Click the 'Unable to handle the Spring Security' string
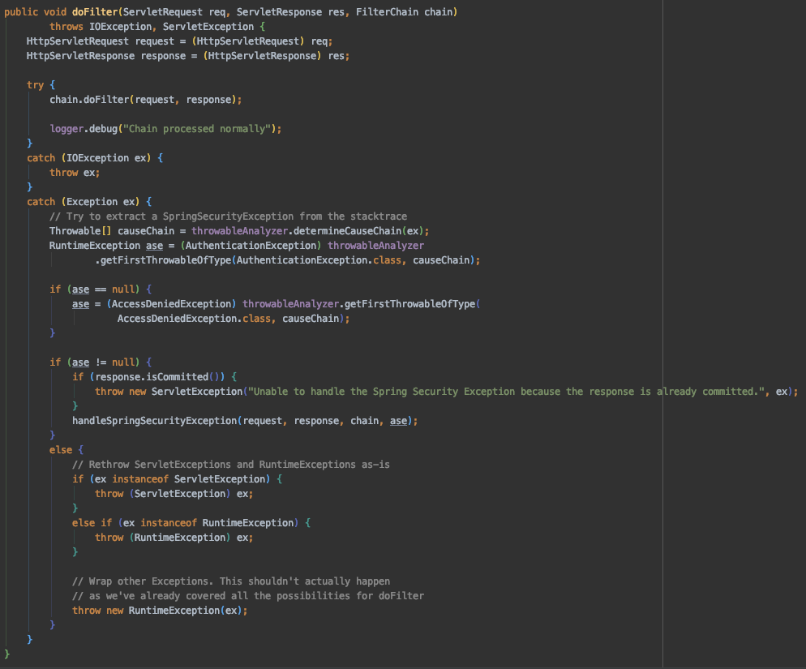 [506, 392]
